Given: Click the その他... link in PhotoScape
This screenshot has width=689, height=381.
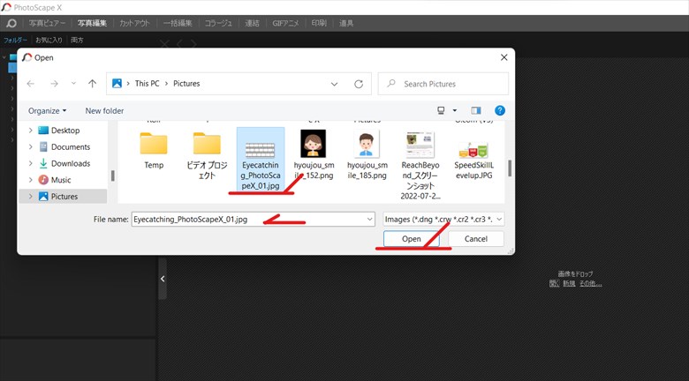Looking at the screenshot, I should (591, 284).
